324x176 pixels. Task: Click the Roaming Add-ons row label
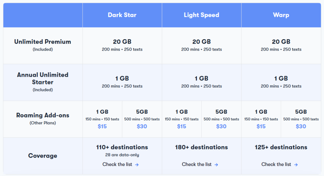click(x=43, y=115)
